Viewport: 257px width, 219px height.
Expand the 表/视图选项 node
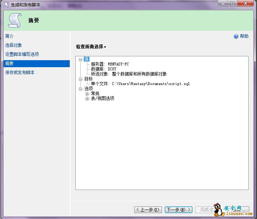point(87,99)
